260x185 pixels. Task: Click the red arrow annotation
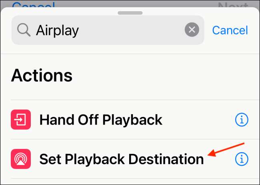[x=226, y=149]
